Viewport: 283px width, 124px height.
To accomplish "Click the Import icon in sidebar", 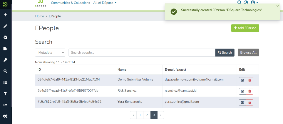I will [5, 37].
